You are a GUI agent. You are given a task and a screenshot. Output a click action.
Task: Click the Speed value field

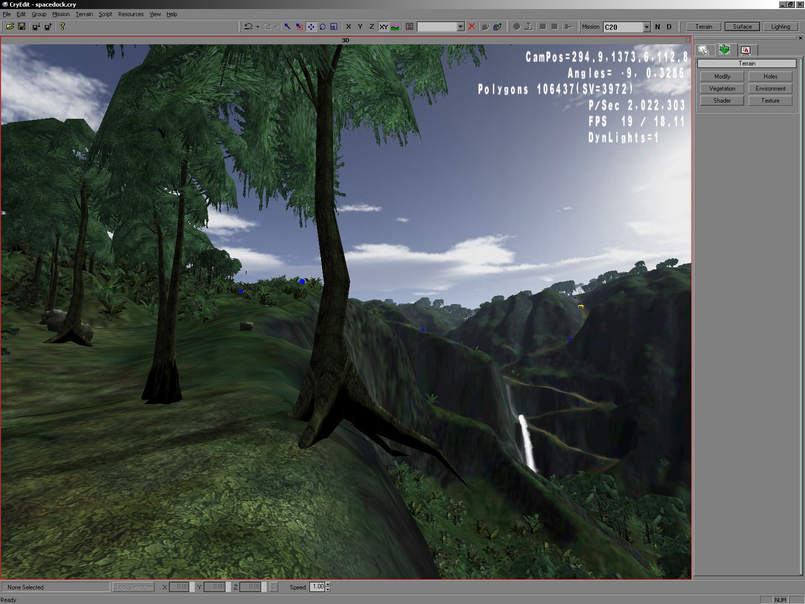[x=317, y=586]
